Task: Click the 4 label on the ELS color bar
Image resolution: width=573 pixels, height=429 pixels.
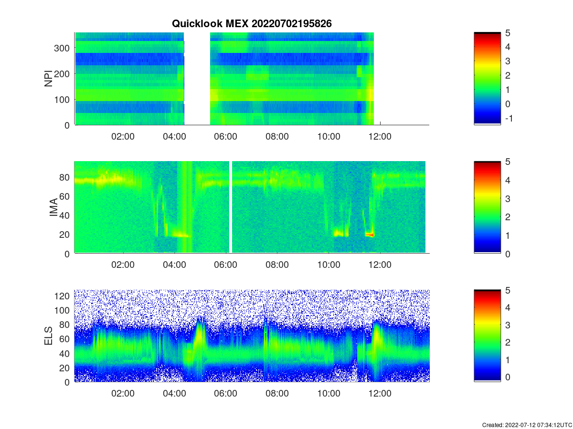Action: click(509, 307)
